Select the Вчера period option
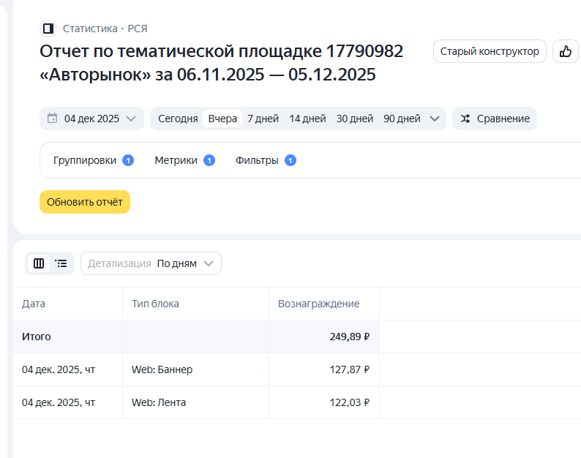 (x=222, y=119)
